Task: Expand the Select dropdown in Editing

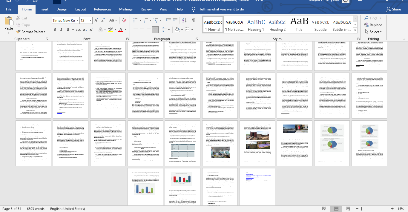Action: pos(373,32)
